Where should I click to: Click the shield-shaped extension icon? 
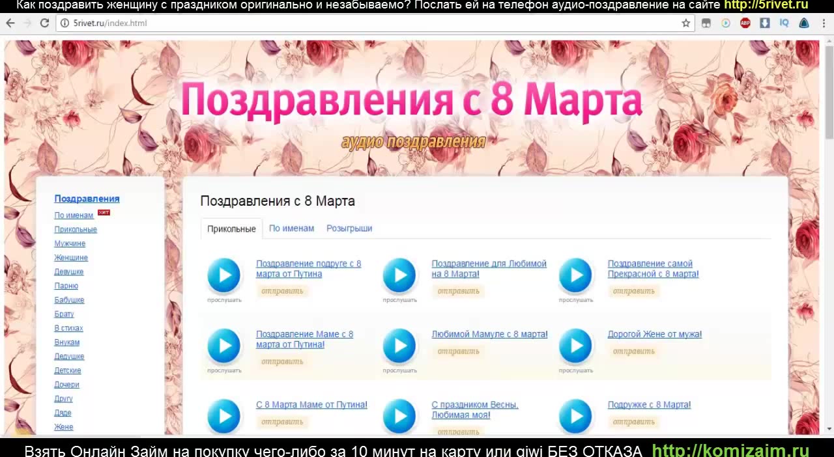point(803,23)
